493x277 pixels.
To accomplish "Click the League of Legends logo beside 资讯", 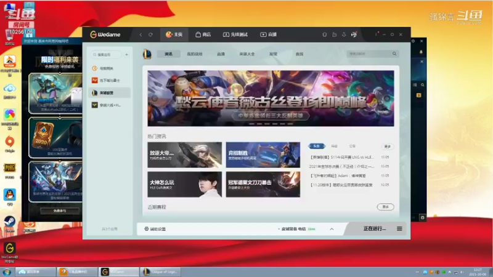I will (147, 54).
